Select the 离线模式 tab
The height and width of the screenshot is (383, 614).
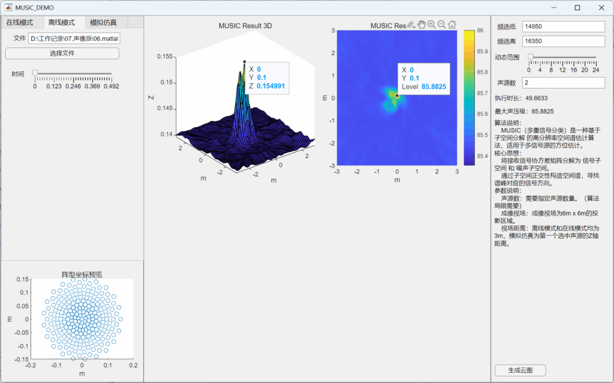pos(62,23)
